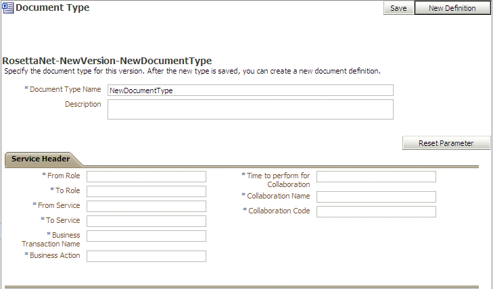Click the Business Transaction Name field
The height and width of the screenshot is (289, 493).
point(146,236)
